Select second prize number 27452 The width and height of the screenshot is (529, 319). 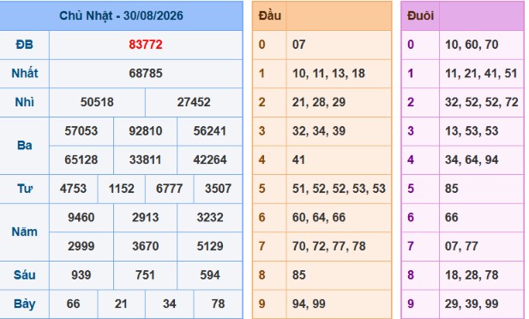click(194, 102)
